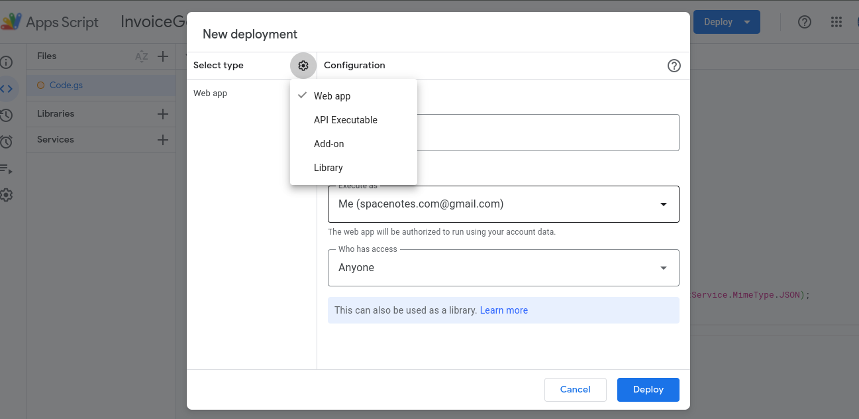
Task: Add a library with plus icon
Action: click(x=163, y=114)
